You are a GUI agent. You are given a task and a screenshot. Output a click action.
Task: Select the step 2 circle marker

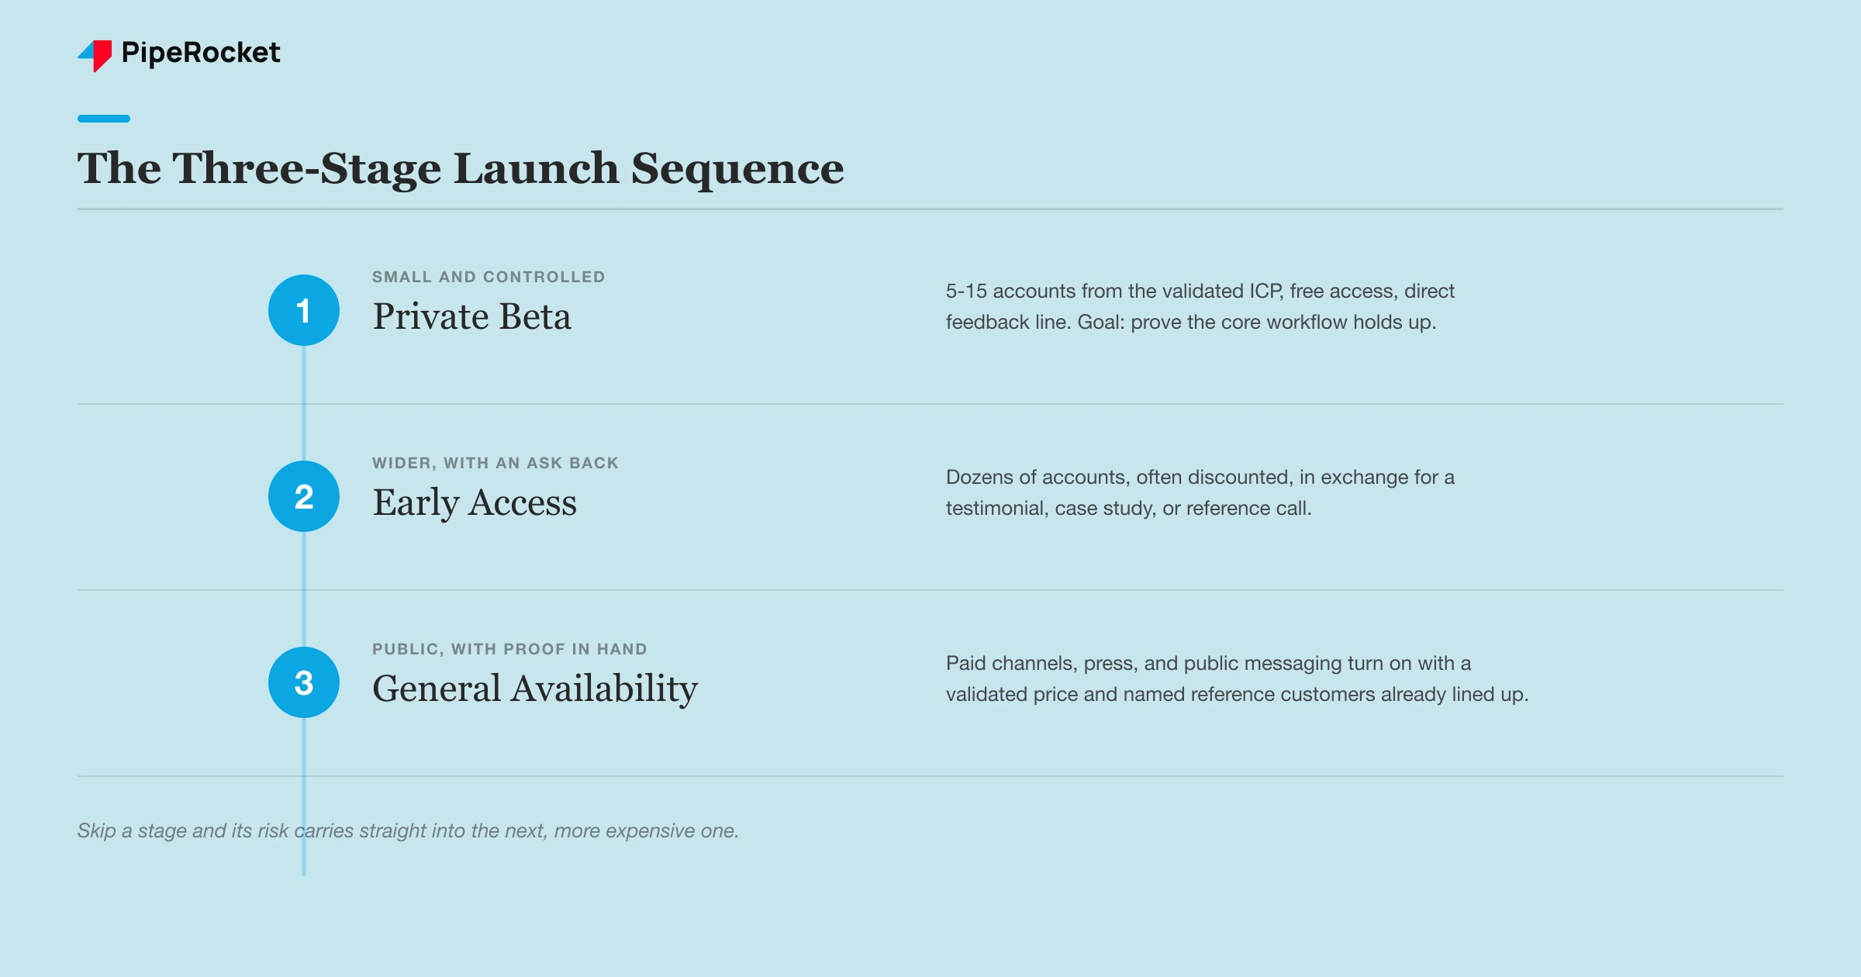pyautogui.click(x=304, y=496)
